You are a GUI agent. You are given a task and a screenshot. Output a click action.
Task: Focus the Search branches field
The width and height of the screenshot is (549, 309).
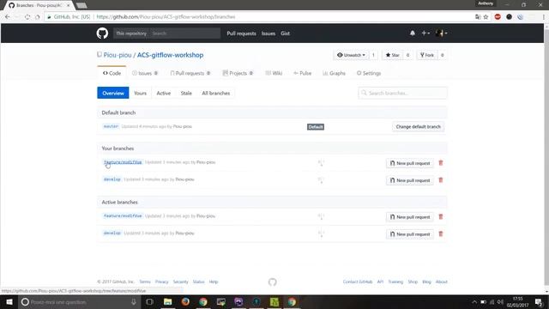[402, 93]
